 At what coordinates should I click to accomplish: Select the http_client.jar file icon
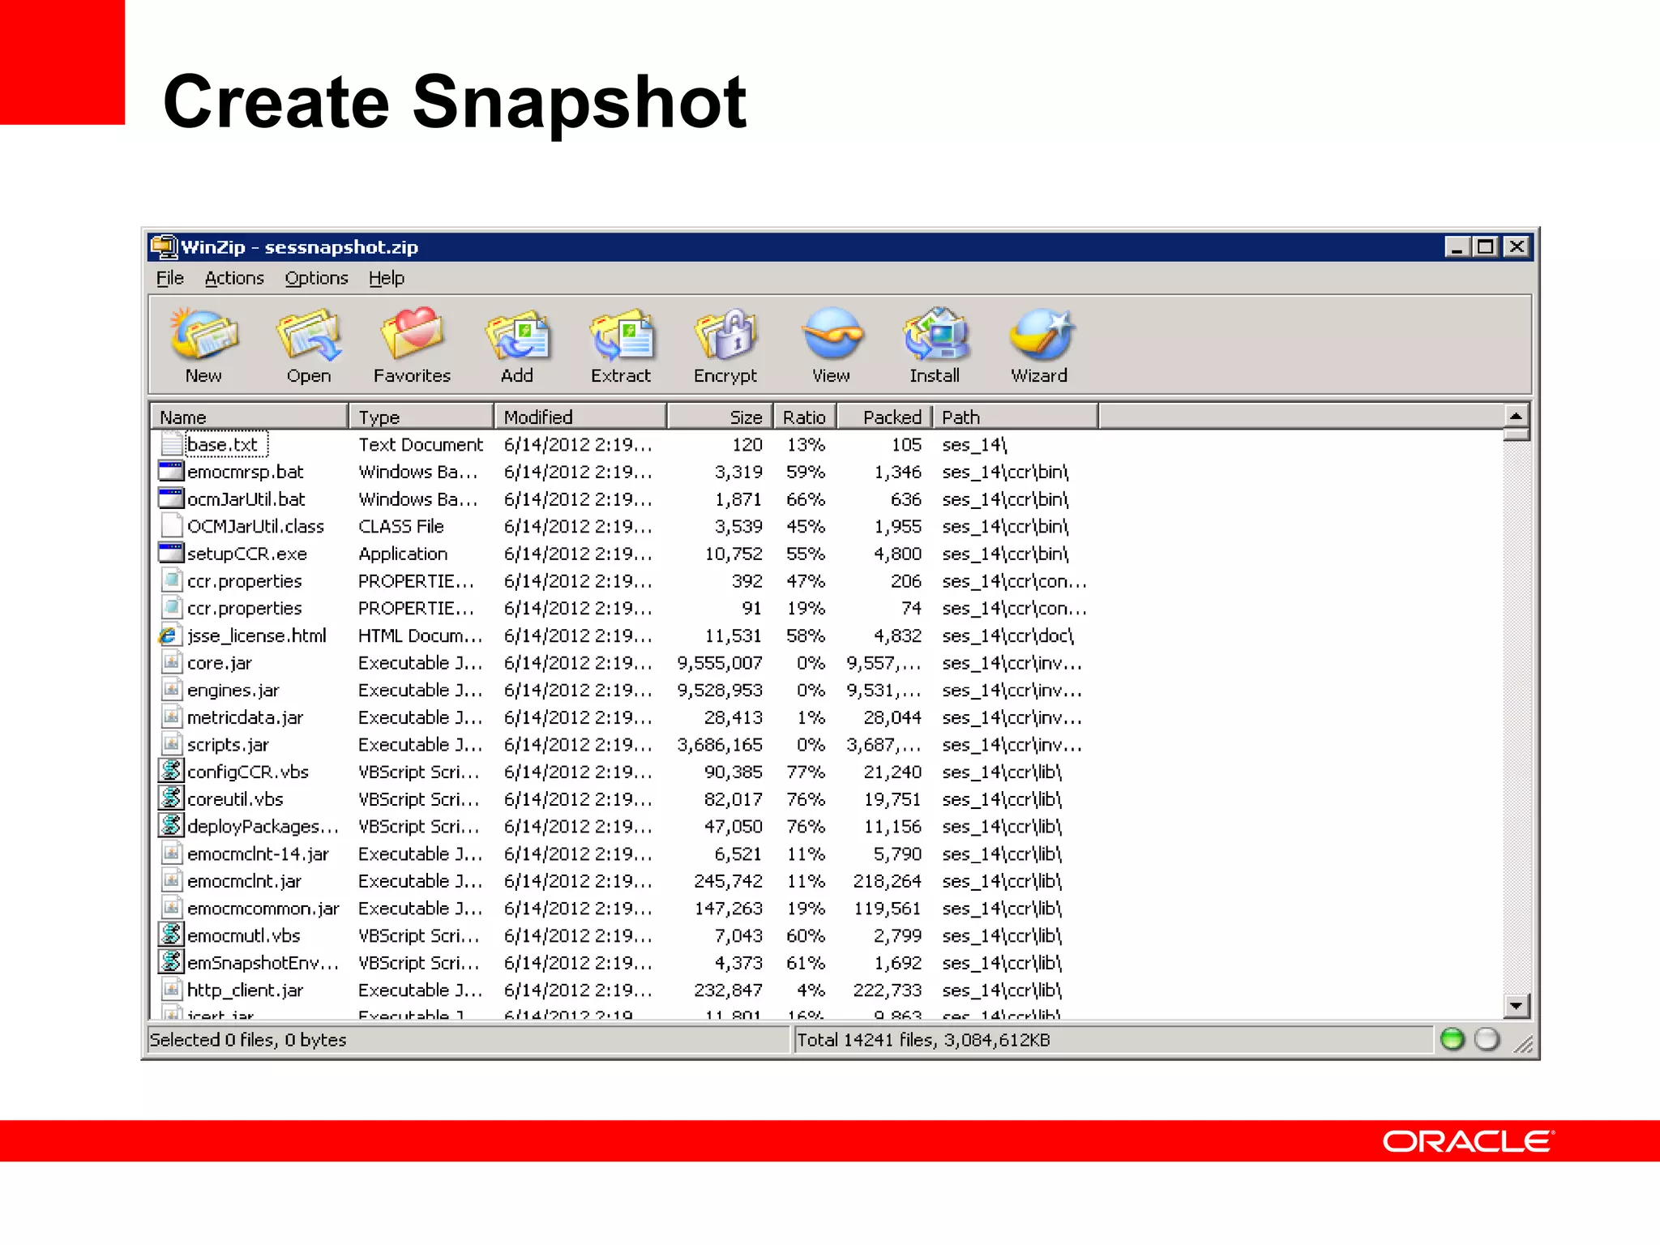pyautogui.click(x=171, y=990)
